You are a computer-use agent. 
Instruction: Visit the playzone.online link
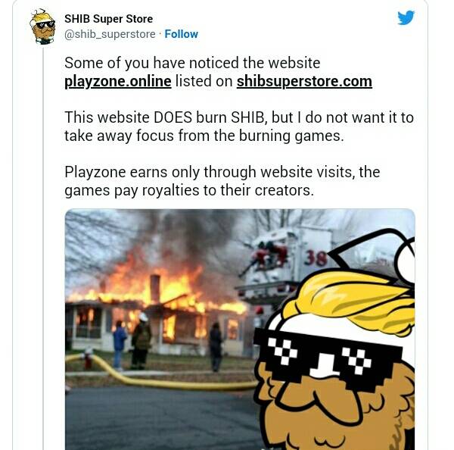point(118,81)
